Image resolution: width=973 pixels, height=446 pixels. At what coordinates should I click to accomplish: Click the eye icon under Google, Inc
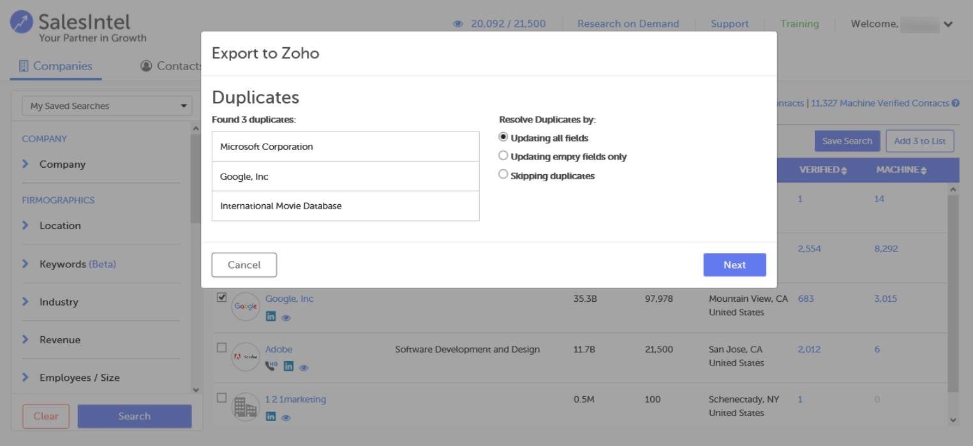click(286, 317)
